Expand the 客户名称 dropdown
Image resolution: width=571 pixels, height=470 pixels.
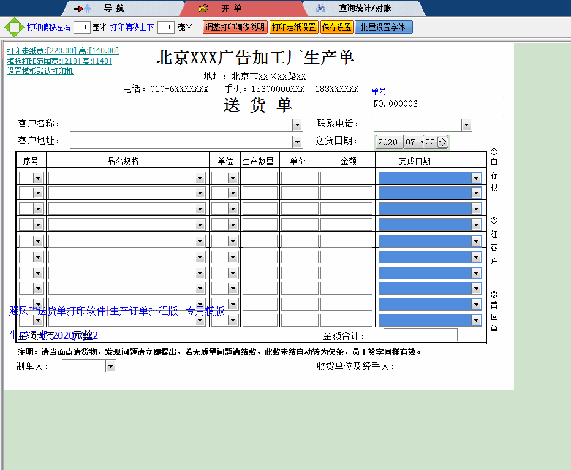(x=297, y=125)
